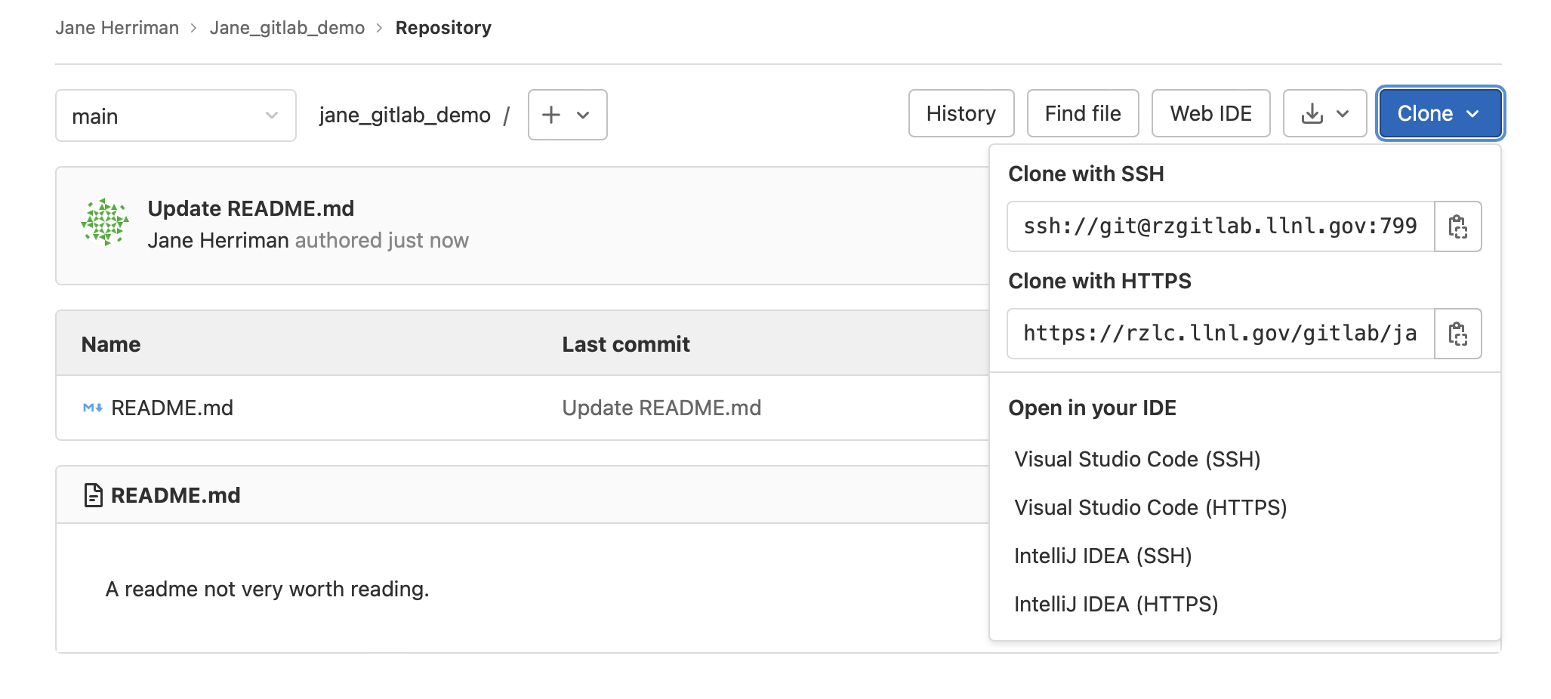Open the History button
This screenshot has width=1551, height=699.
tap(961, 113)
